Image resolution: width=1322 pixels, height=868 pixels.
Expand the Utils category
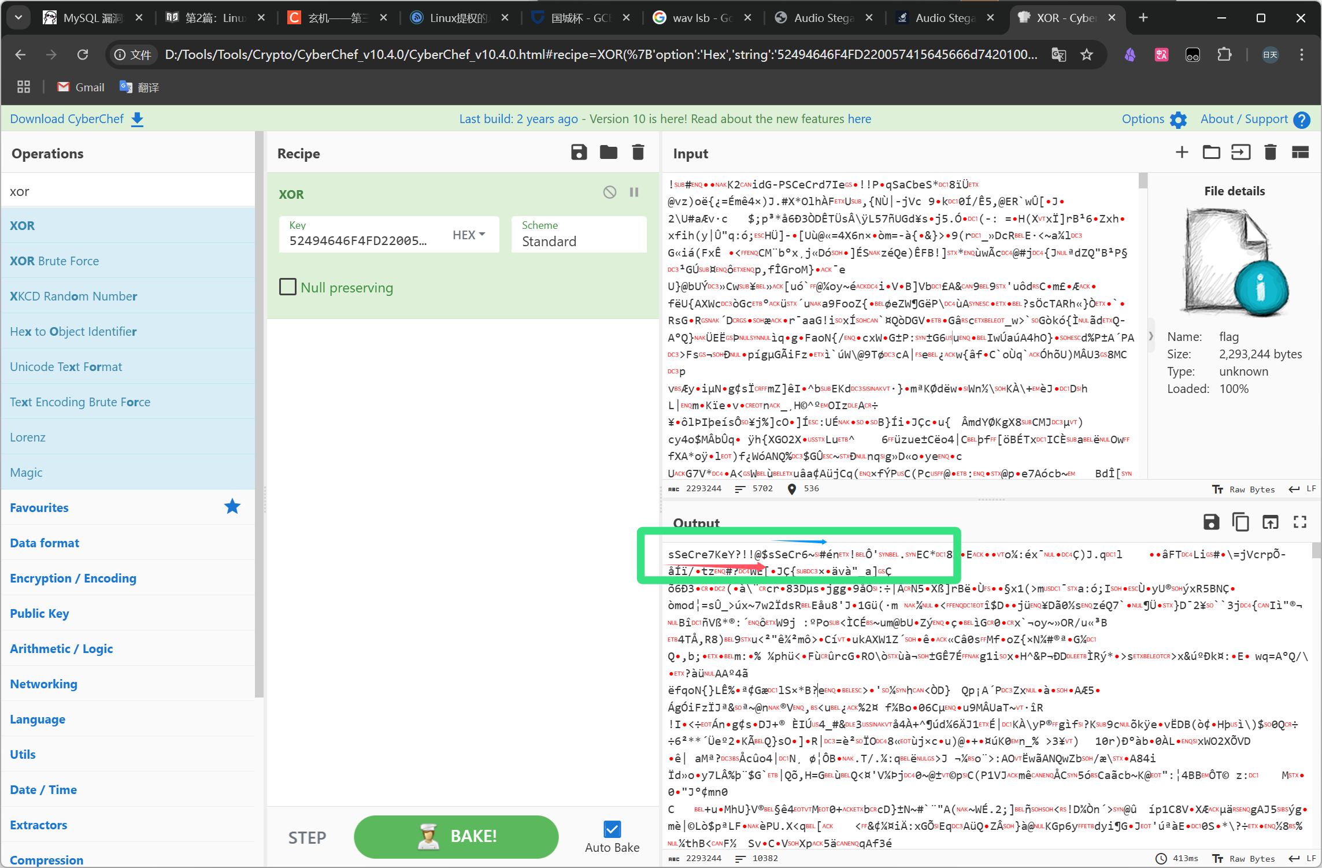click(128, 754)
